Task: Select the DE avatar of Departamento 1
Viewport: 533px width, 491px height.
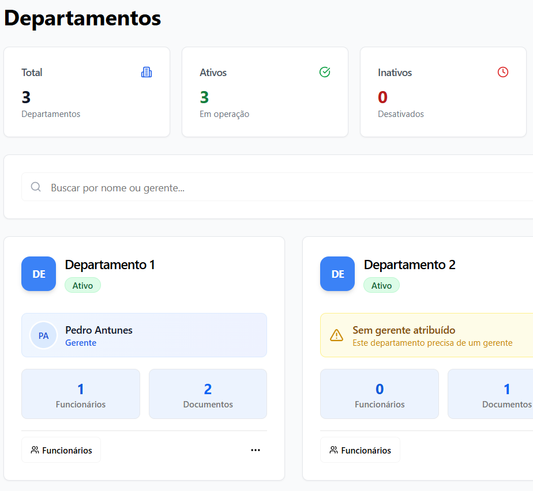Action: 38,274
